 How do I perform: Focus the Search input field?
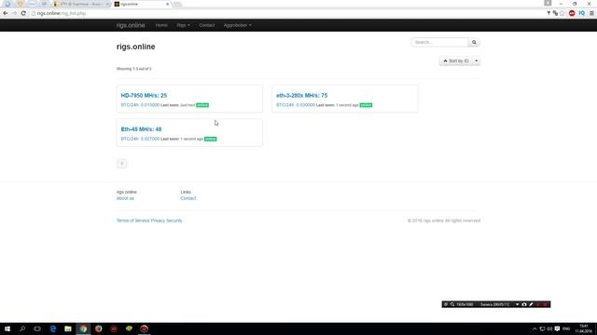tap(439, 42)
